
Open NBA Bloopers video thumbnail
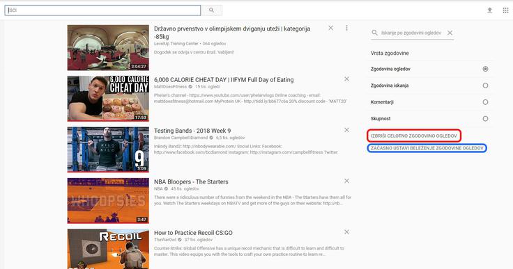click(108, 200)
